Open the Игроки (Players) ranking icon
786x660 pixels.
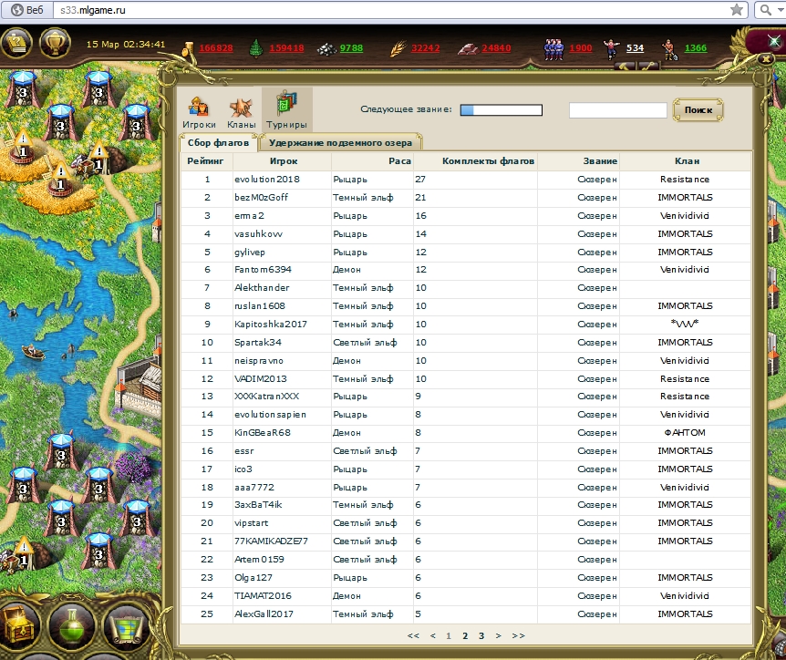click(201, 108)
